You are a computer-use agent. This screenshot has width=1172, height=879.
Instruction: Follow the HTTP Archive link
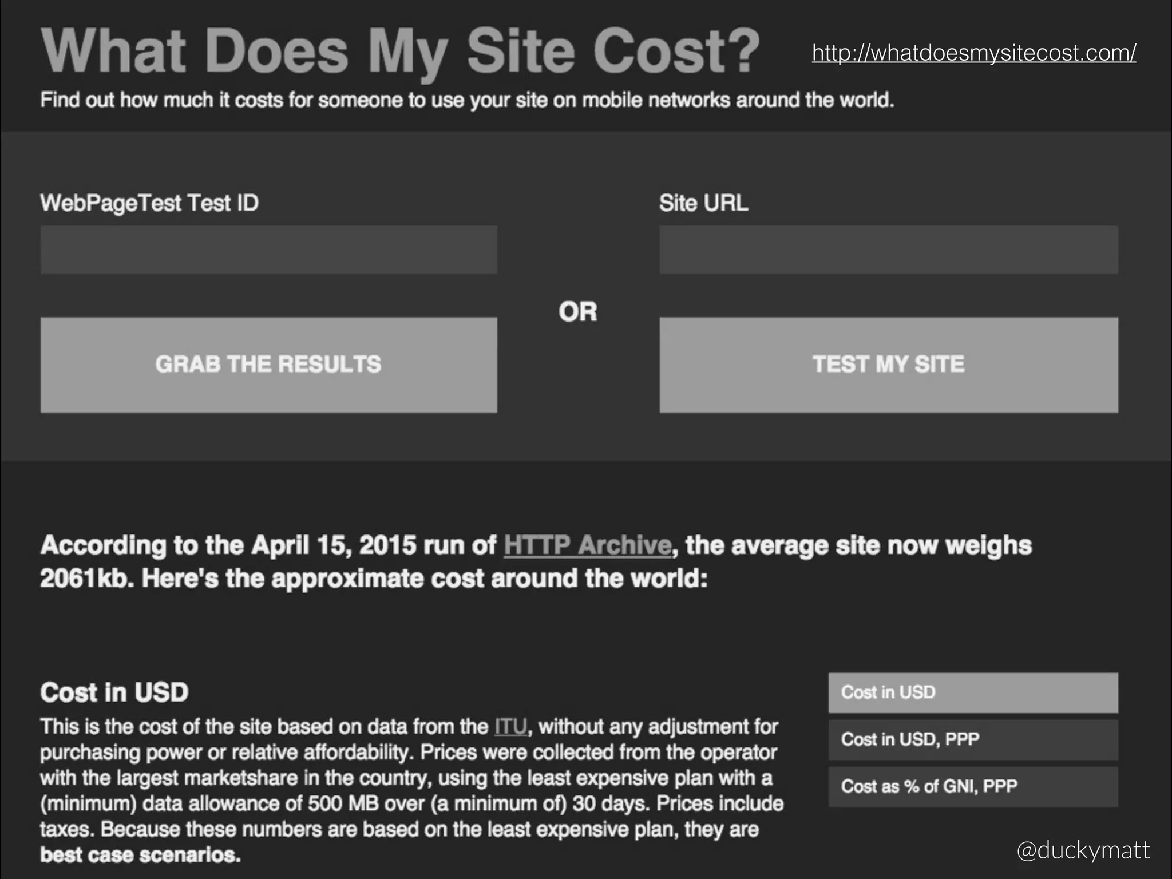[x=587, y=545]
